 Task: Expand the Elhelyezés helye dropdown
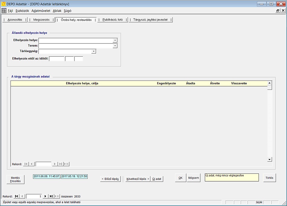point(115,40)
